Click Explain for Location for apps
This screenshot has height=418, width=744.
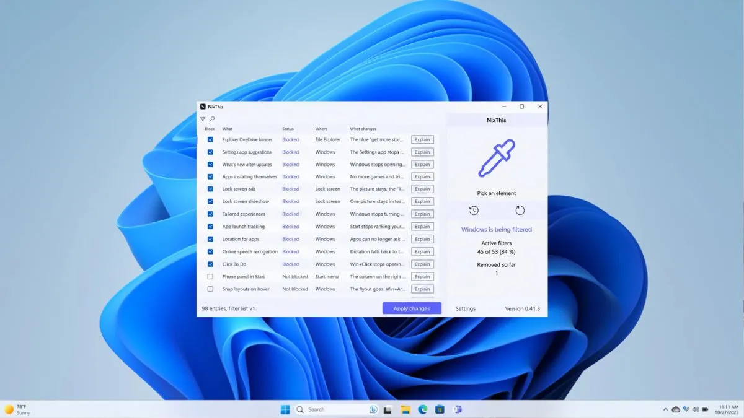coord(422,239)
